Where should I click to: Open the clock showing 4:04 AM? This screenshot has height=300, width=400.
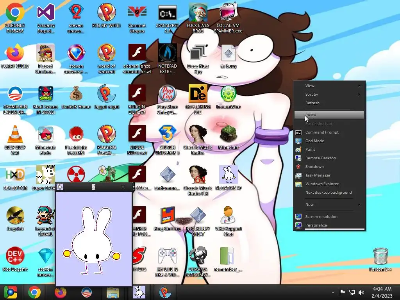click(x=382, y=292)
